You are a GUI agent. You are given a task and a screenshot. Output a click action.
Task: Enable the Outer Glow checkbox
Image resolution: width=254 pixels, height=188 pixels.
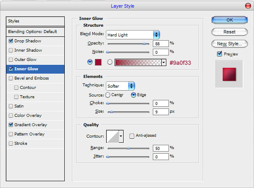point(11,60)
